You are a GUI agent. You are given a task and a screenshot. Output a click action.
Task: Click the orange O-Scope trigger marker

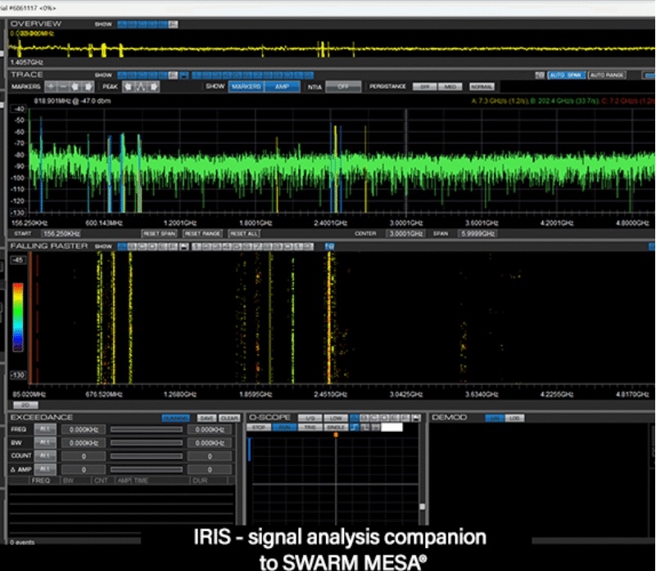[x=335, y=434]
